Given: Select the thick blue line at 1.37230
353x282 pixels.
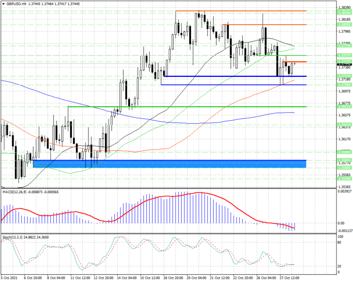Looking at the screenshot, I should pyautogui.click(x=235, y=76).
